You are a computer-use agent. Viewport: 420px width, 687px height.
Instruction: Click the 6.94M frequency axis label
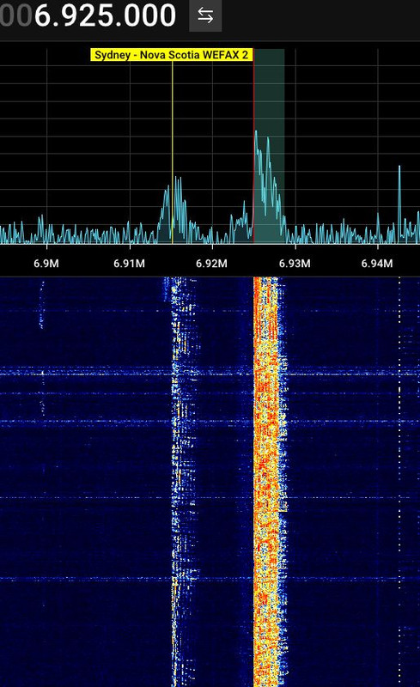377,264
